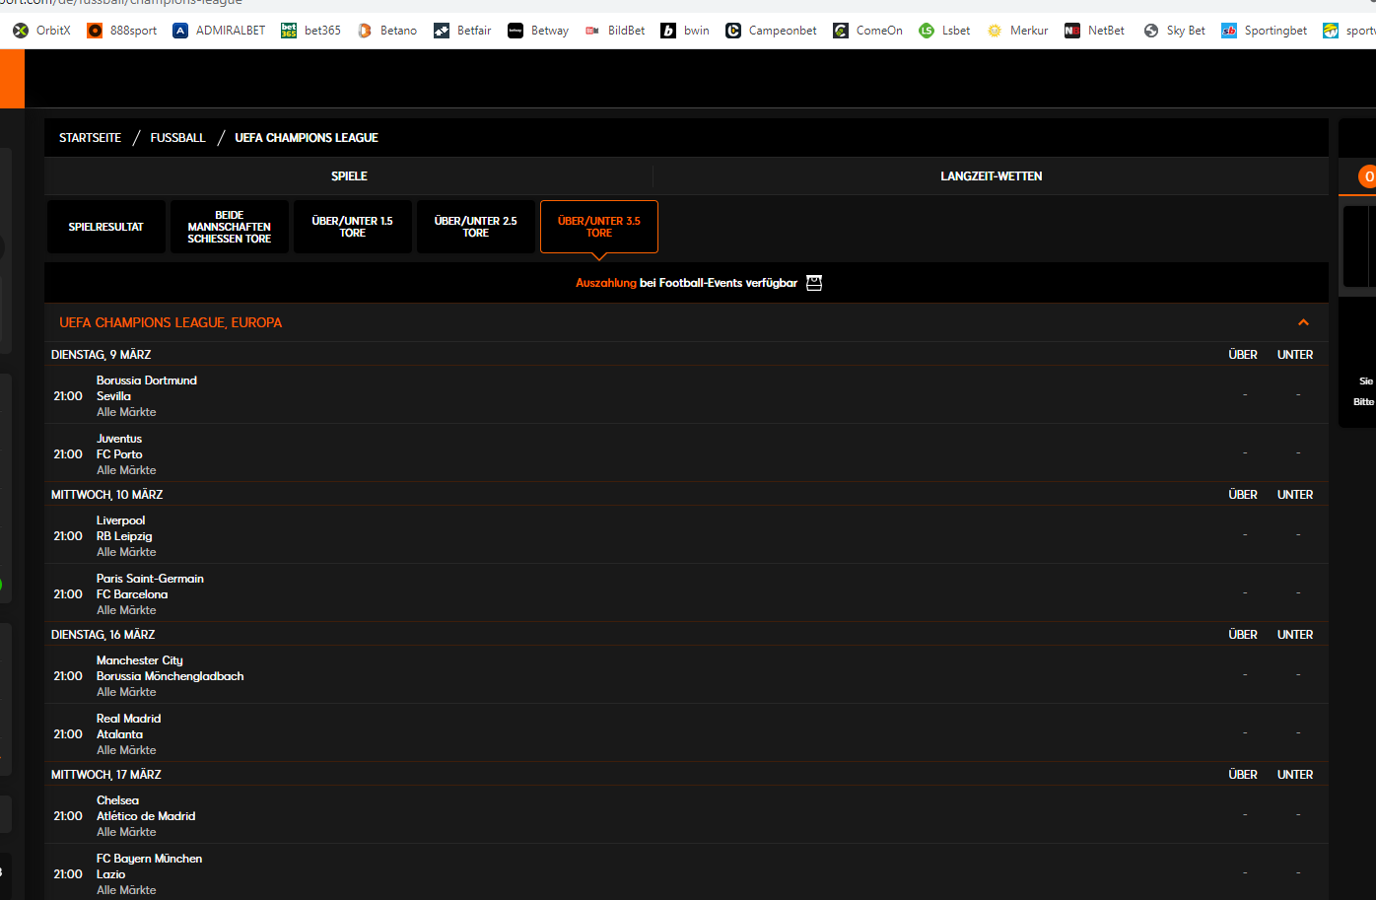Select the SPIELRESULTAT market tab

coord(106,227)
